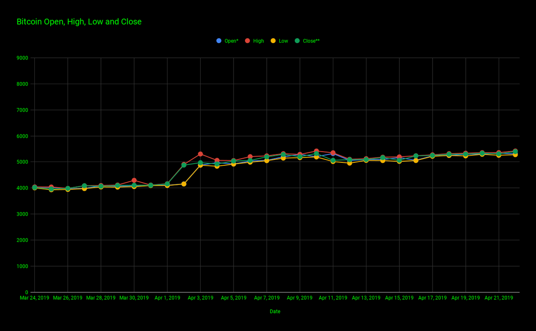Select the High legend label
The height and width of the screenshot is (331, 536).
259,41
